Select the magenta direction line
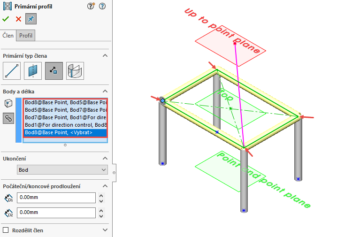 (239, 95)
